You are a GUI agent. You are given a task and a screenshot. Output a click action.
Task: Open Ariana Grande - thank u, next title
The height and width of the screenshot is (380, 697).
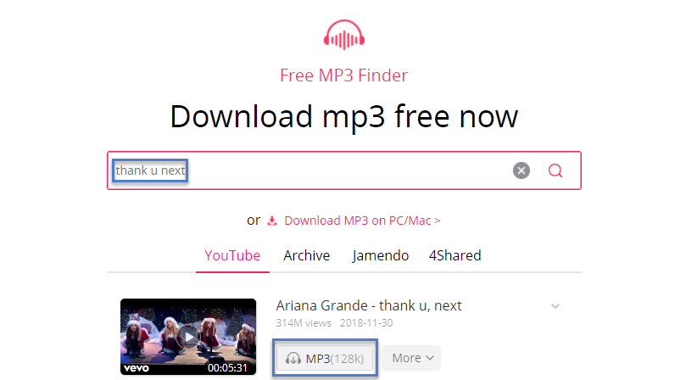369,305
